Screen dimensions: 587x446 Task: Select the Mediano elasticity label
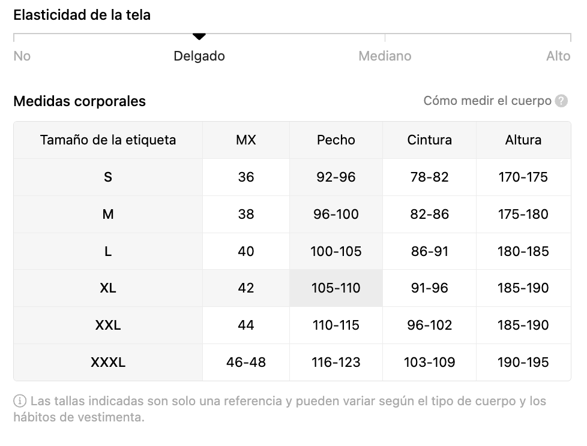click(x=385, y=56)
